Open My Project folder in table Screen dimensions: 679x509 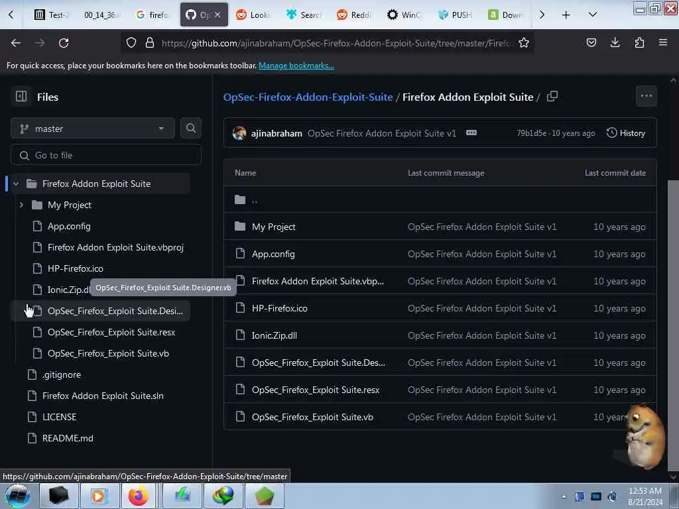(273, 227)
